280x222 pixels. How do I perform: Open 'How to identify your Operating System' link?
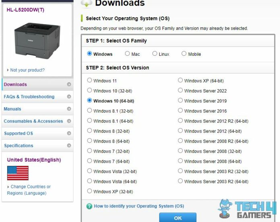[139, 206]
